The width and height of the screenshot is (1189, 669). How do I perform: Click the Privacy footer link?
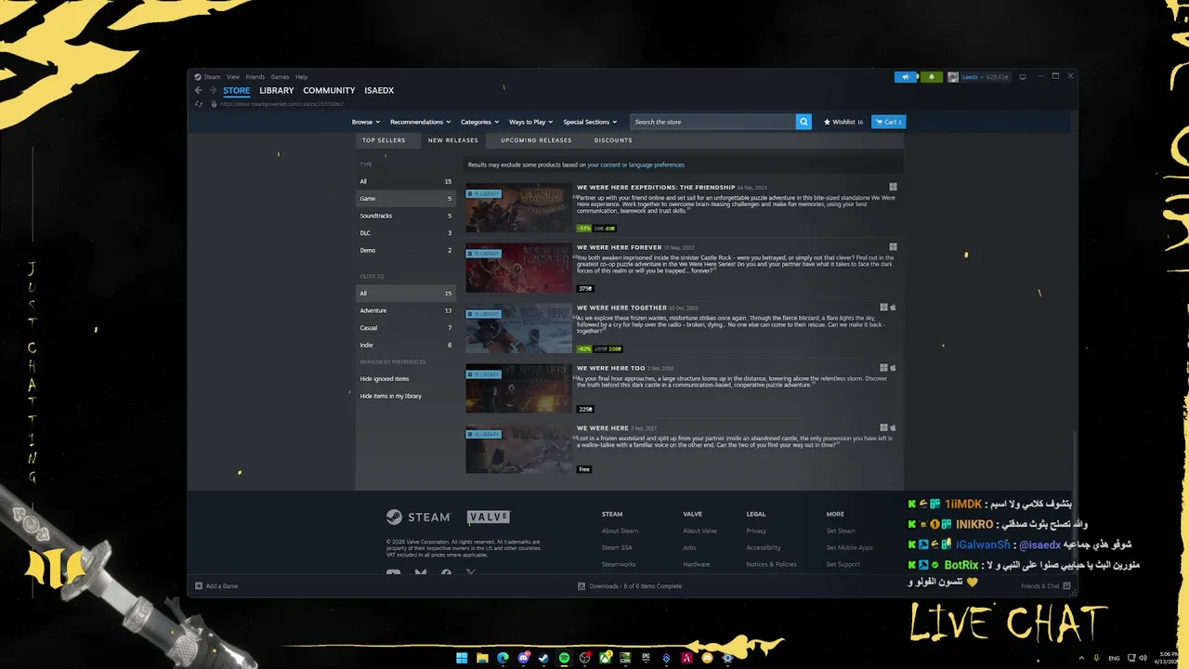pyautogui.click(x=756, y=531)
